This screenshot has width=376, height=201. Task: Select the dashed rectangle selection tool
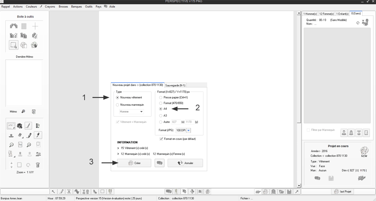(x=14, y=45)
